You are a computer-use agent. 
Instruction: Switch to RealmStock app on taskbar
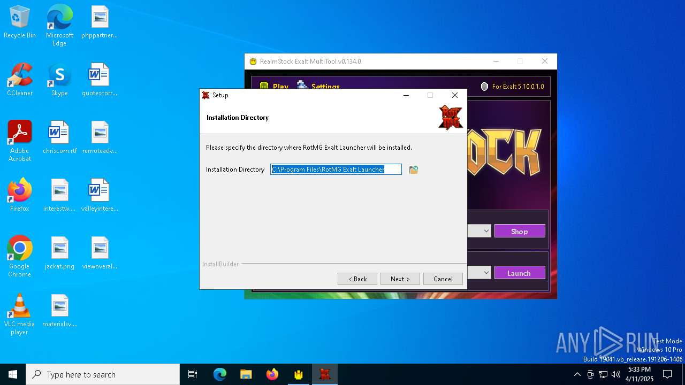tap(299, 374)
